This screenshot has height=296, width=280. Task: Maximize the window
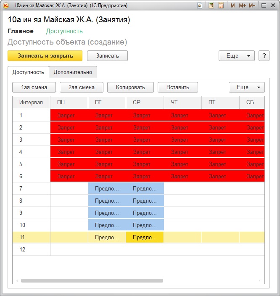click(x=264, y=5)
